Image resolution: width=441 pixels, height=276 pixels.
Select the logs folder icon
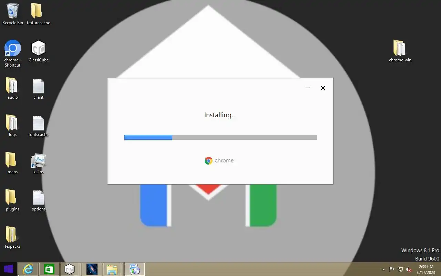coord(13,126)
